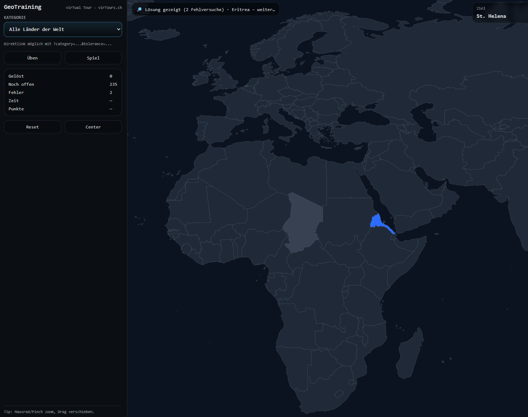
Task: Click the dropdown chevron arrow of Kategorie
Action: (x=118, y=29)
